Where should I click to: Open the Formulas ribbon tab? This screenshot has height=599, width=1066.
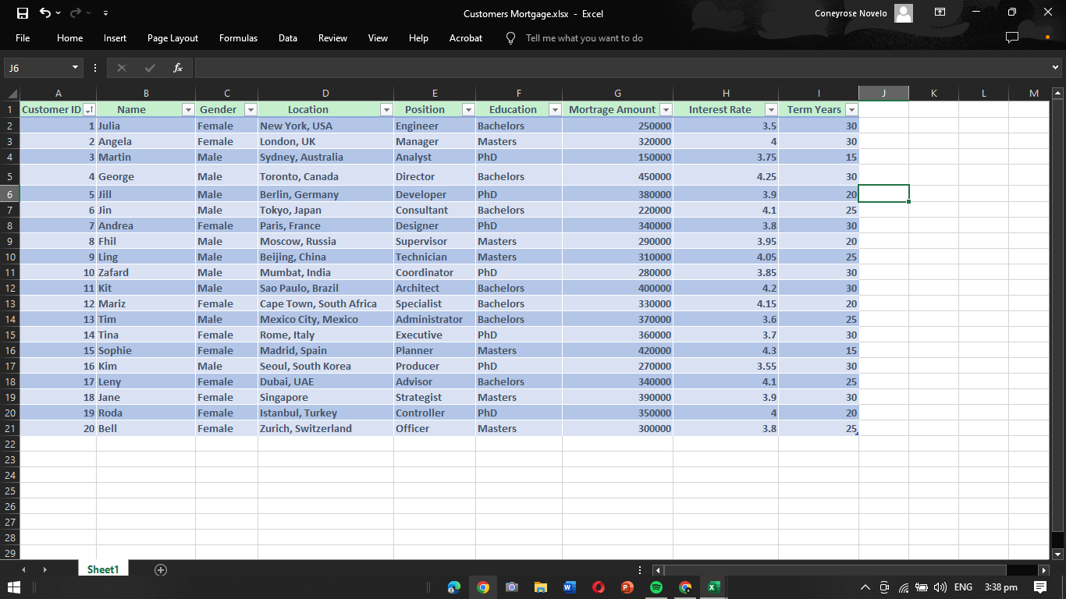(x=238, y=37)
